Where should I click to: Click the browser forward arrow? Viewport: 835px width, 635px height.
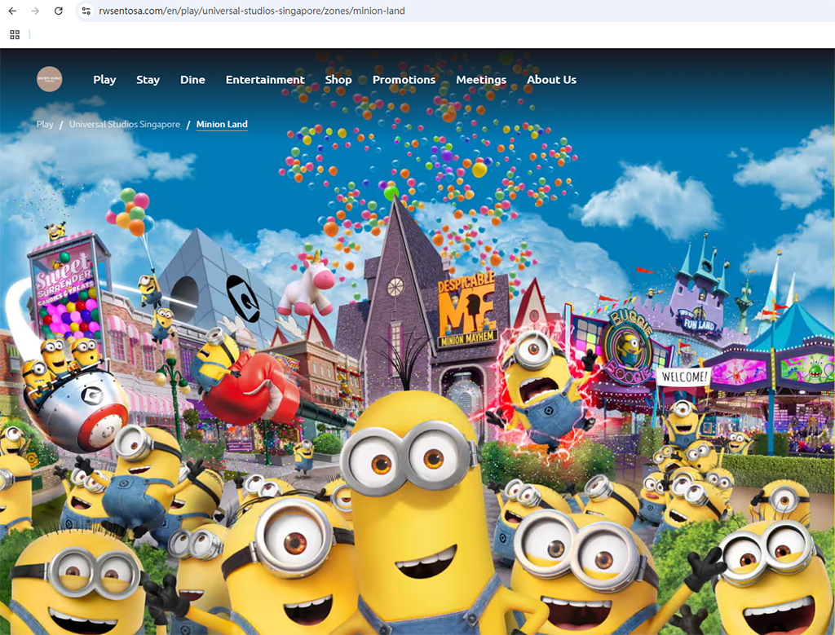click(x=34, y=11)
